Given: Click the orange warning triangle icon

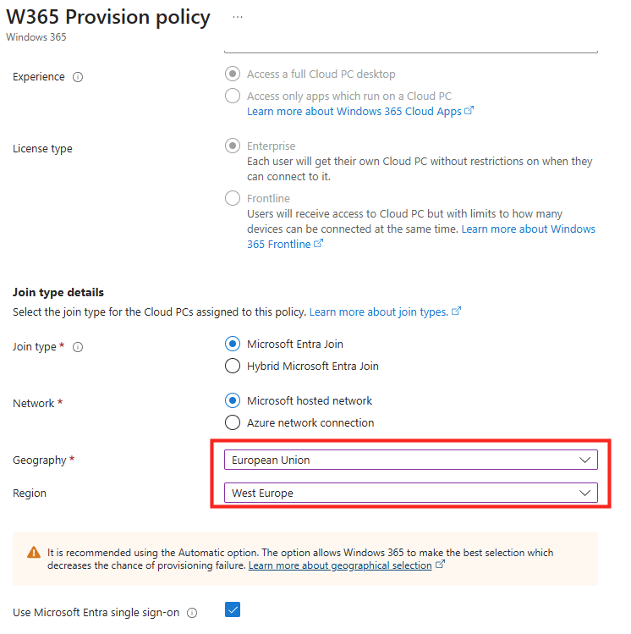Looking at the screenshot, I should tap(34, 553).
